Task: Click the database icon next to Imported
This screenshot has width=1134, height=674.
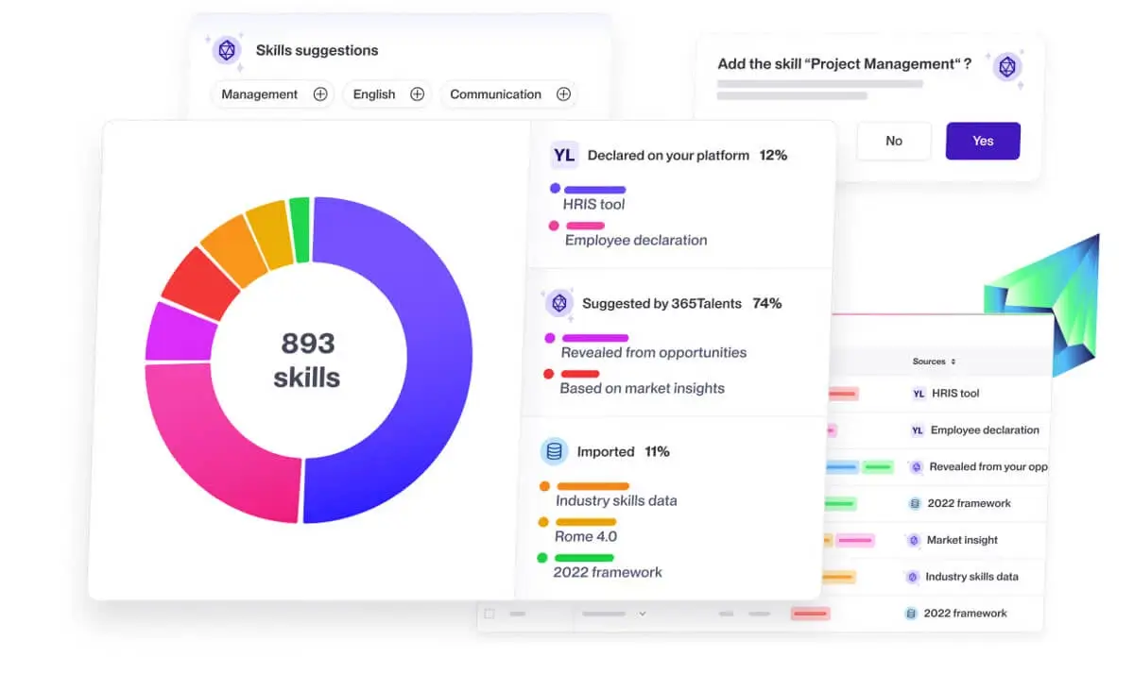Action: point(556,451)
